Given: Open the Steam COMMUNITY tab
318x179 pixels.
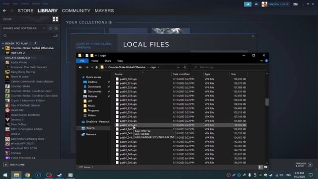Looking at the screenshot, I should point(76,10).
